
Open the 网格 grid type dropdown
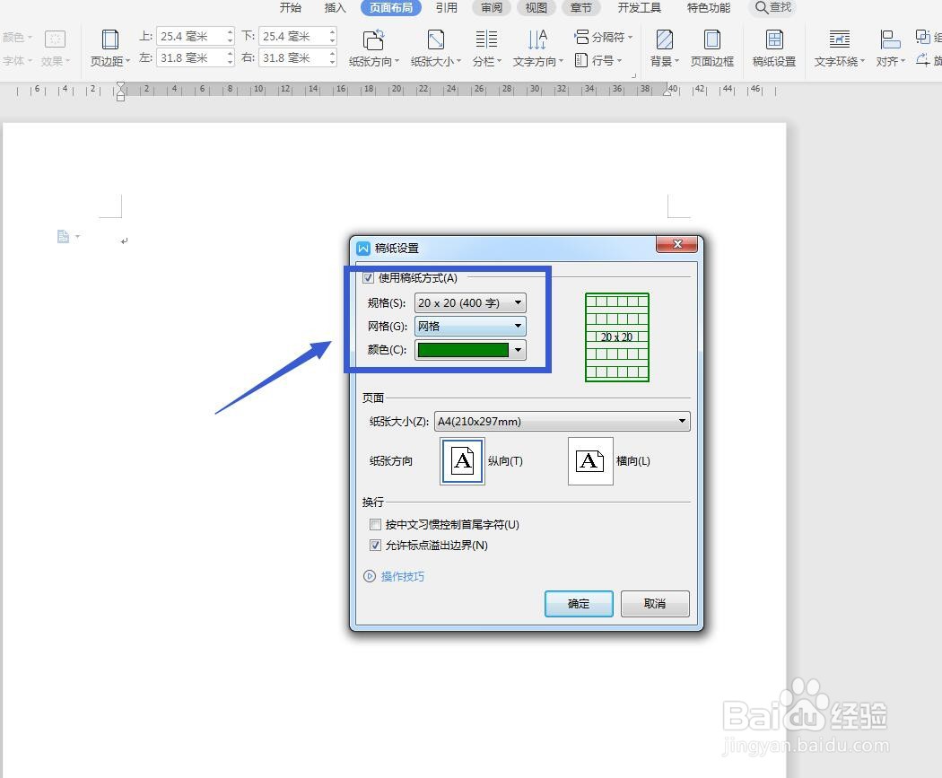pos(470,327)
